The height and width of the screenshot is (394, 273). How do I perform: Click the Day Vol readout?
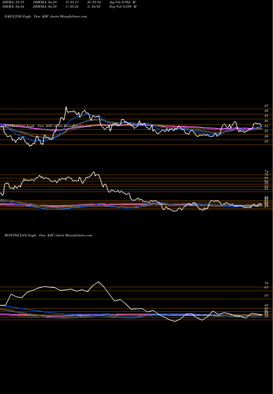123,7
